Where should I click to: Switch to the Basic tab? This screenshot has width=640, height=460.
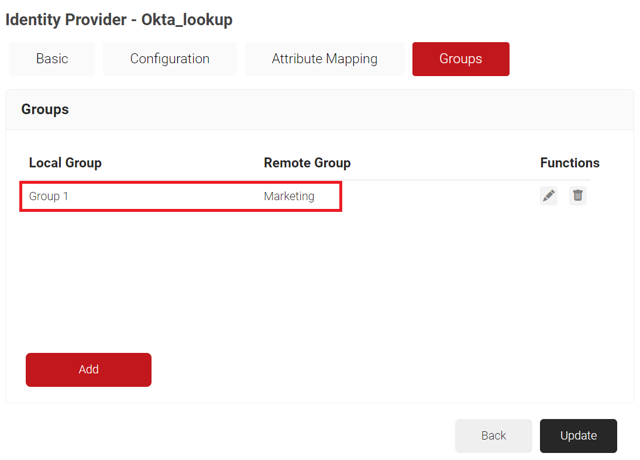pos(52,59)
